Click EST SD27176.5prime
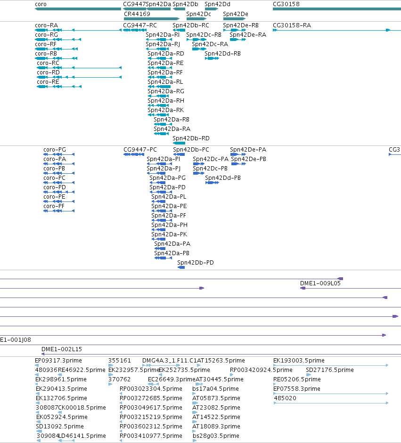Screen dimensions: 401x443 [x=309, y=375]
